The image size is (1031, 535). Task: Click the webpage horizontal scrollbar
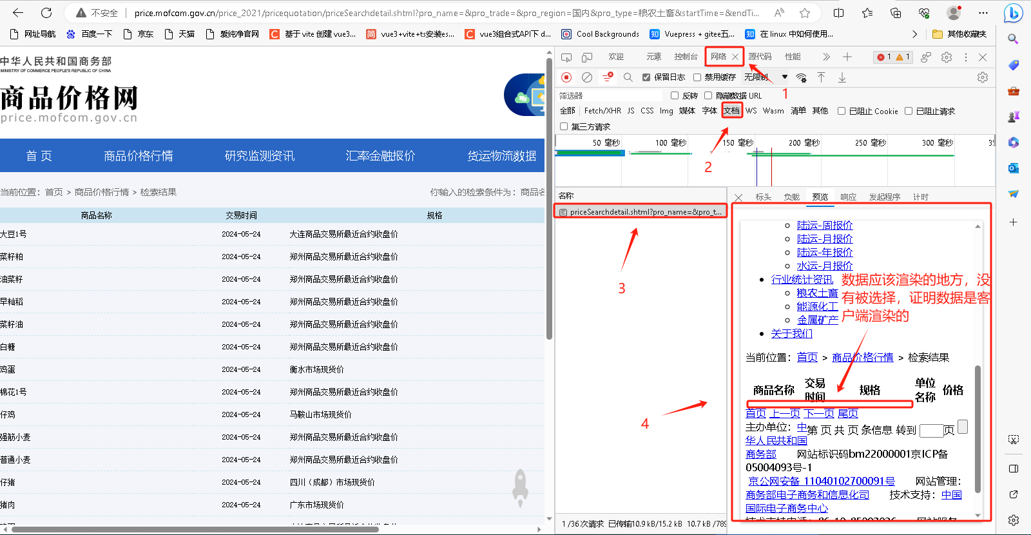[x=195, y=529]
